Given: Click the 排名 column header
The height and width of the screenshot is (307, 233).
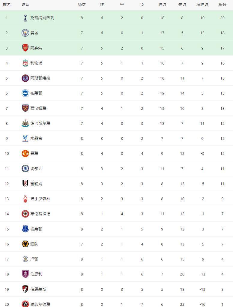Looking at the screenshot, I should [7, 5].
